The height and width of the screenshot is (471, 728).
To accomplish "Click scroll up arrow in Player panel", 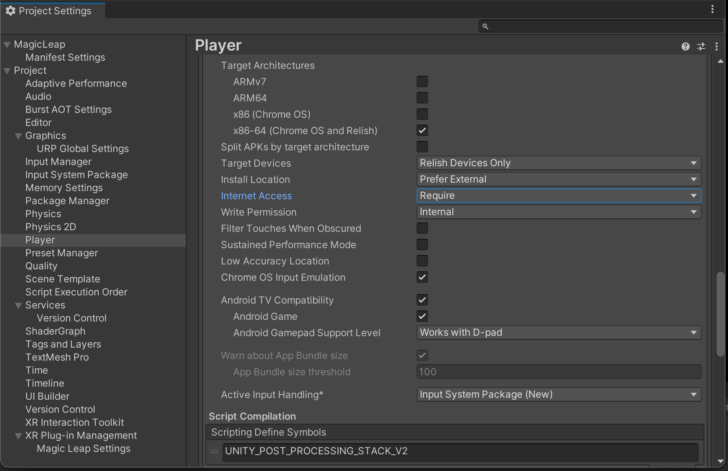I will coord(721,61).
